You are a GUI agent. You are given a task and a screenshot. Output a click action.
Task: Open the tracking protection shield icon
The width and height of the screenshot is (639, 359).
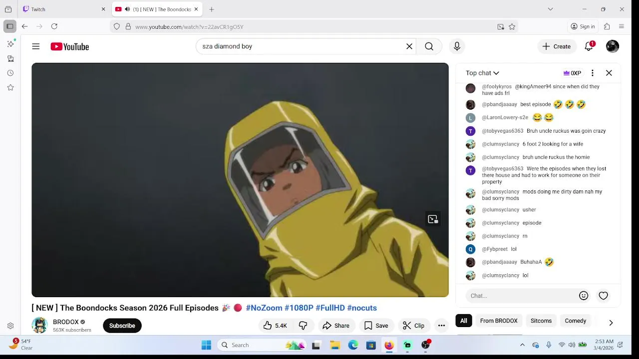pyautogui.click(x=117, y=27)
